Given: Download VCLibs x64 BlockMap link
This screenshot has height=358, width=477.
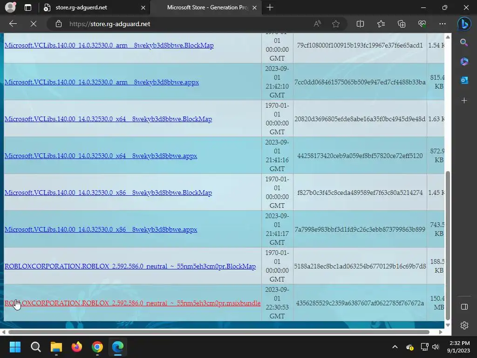Looking at the screenshot, I should 108,119.
